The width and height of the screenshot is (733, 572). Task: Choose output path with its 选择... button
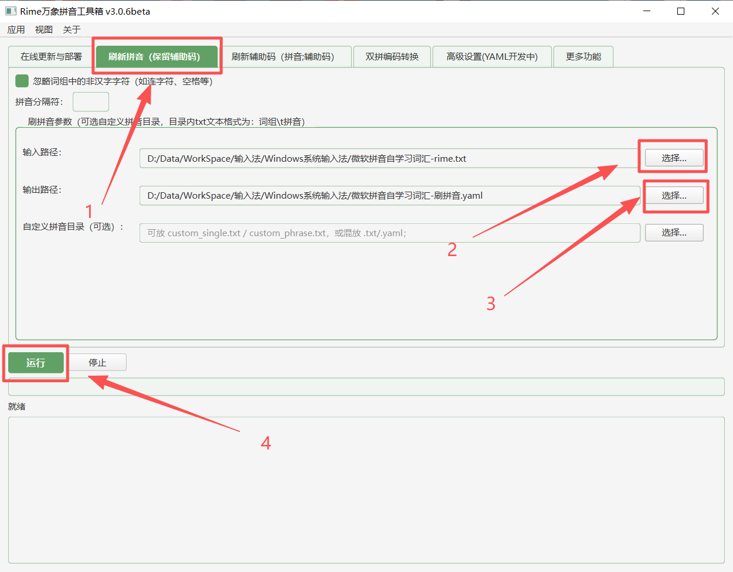tap(674, 195)
